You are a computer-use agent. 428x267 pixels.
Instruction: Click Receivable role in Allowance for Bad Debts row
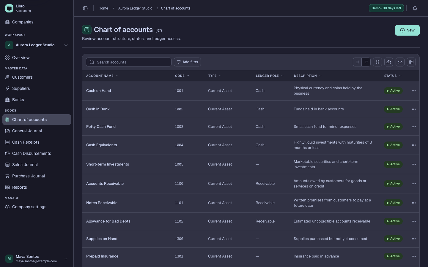265,221
